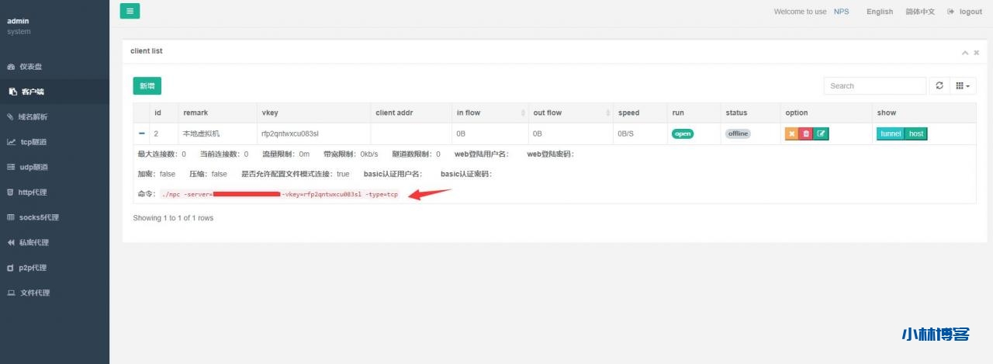Open the columns visibility dropdown
The image size is (993, 364).
963,85
